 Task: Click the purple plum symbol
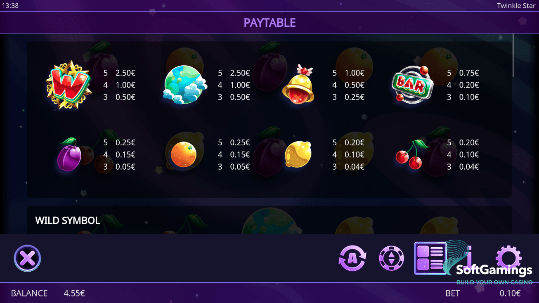click(69, 154)
